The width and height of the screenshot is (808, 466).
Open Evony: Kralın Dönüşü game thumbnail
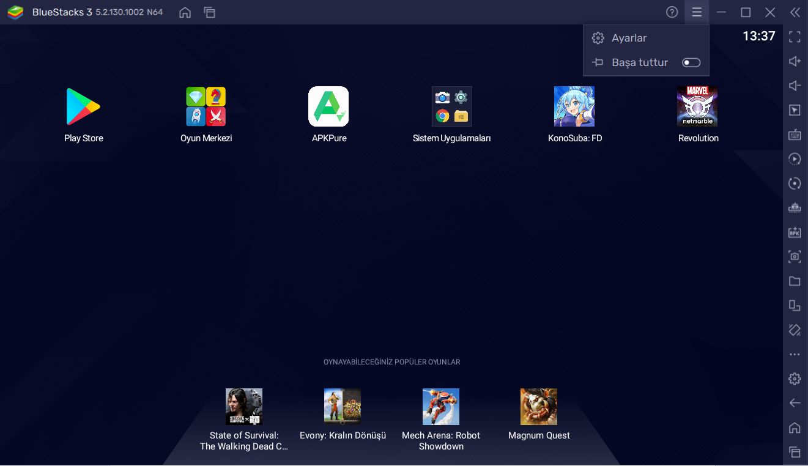pos(343,407)
